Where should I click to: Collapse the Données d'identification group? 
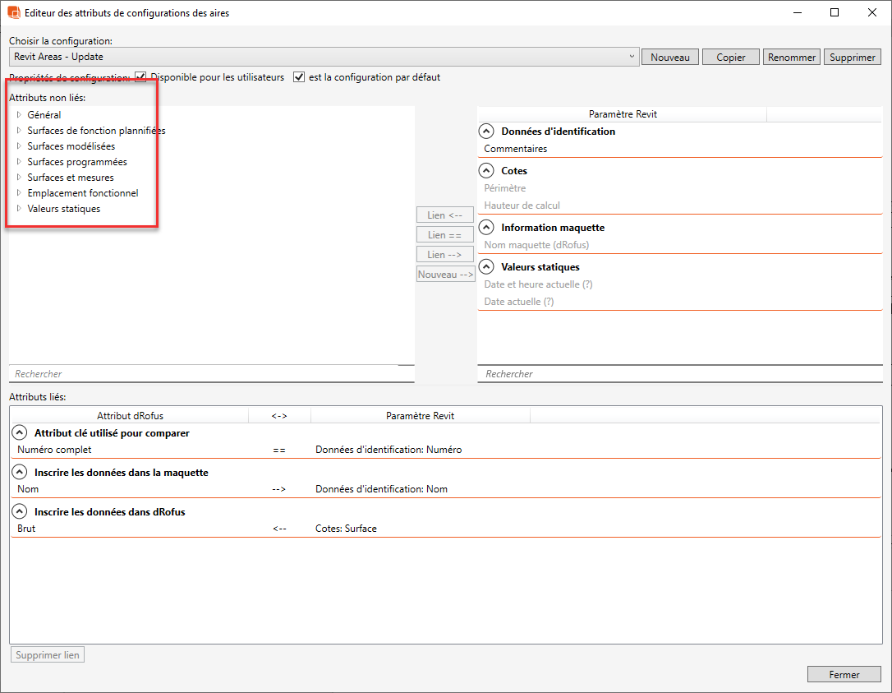(x=486, y=132)
